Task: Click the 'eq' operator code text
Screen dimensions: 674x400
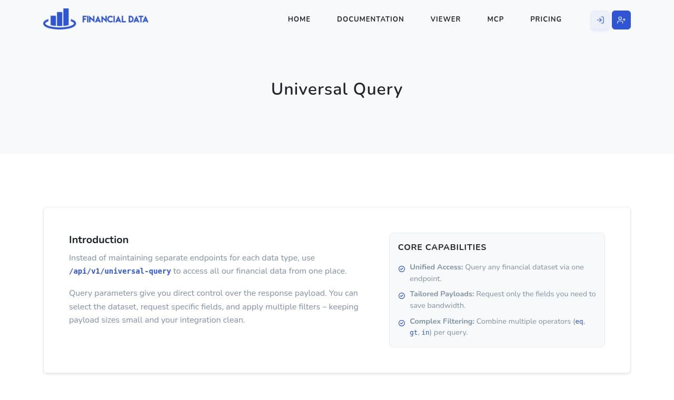Action: (x=579, y=321)
